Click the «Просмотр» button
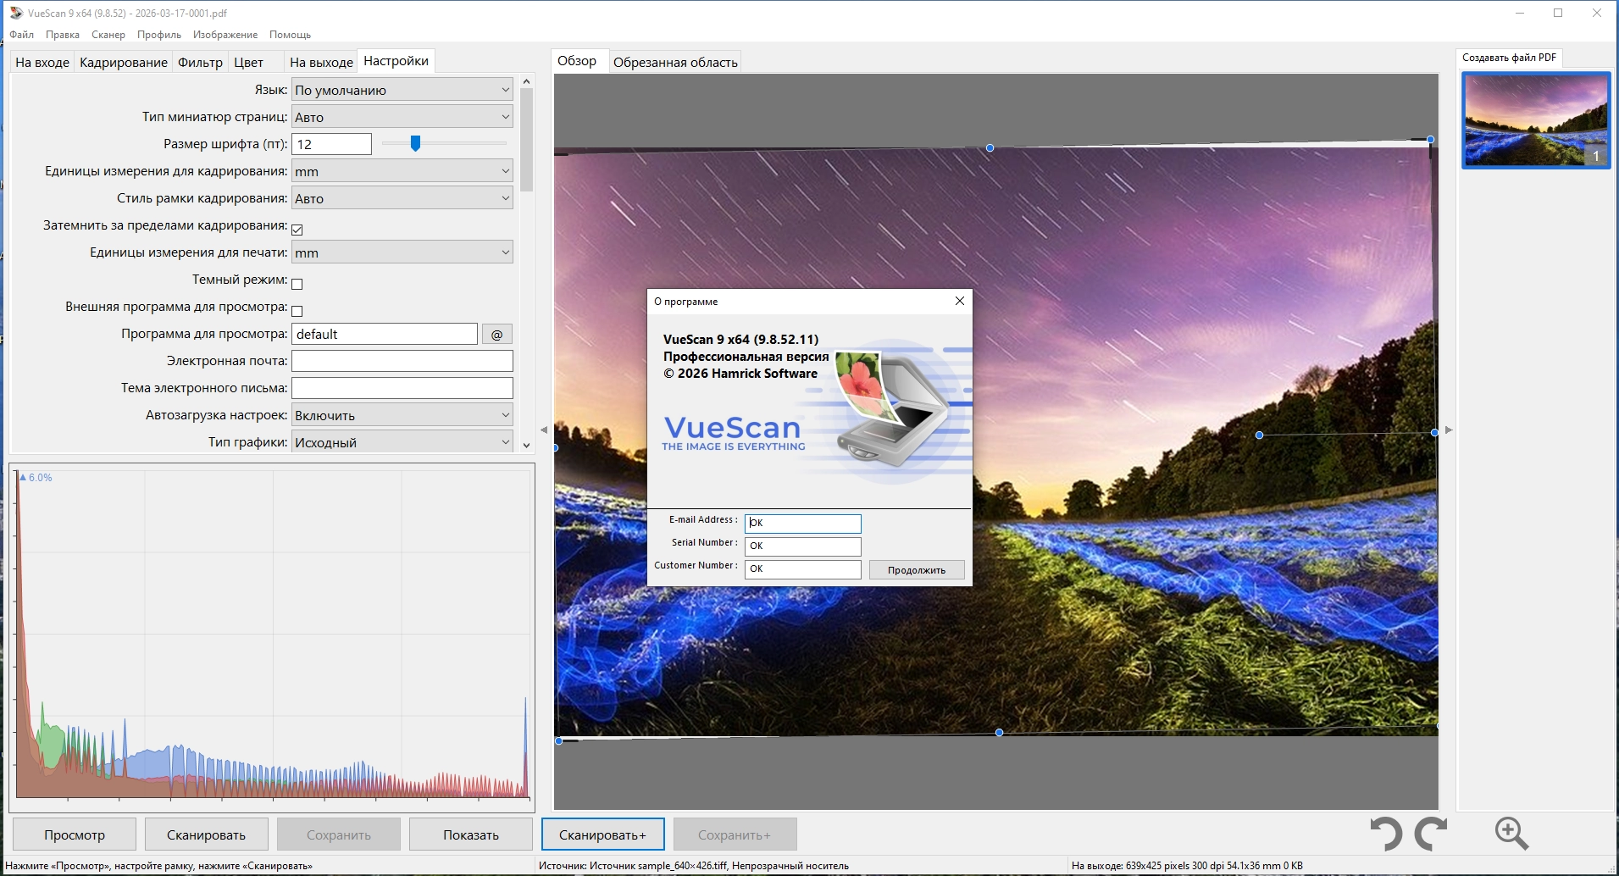This screenshot has height=876, width=1619. pyautogui.click(x=75, y=834)
